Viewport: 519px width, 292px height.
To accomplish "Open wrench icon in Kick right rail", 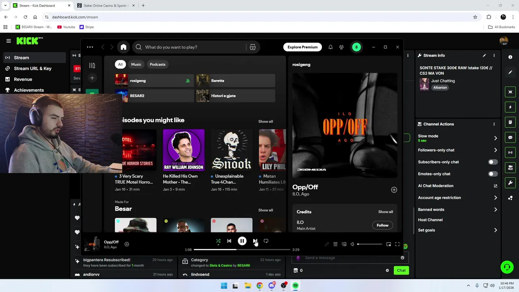I will tap(510, 183).
